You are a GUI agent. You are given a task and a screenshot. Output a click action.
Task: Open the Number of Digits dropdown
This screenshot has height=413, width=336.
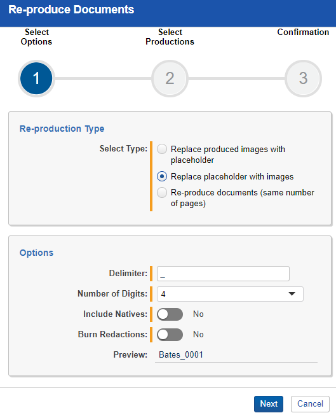[230, 294]
